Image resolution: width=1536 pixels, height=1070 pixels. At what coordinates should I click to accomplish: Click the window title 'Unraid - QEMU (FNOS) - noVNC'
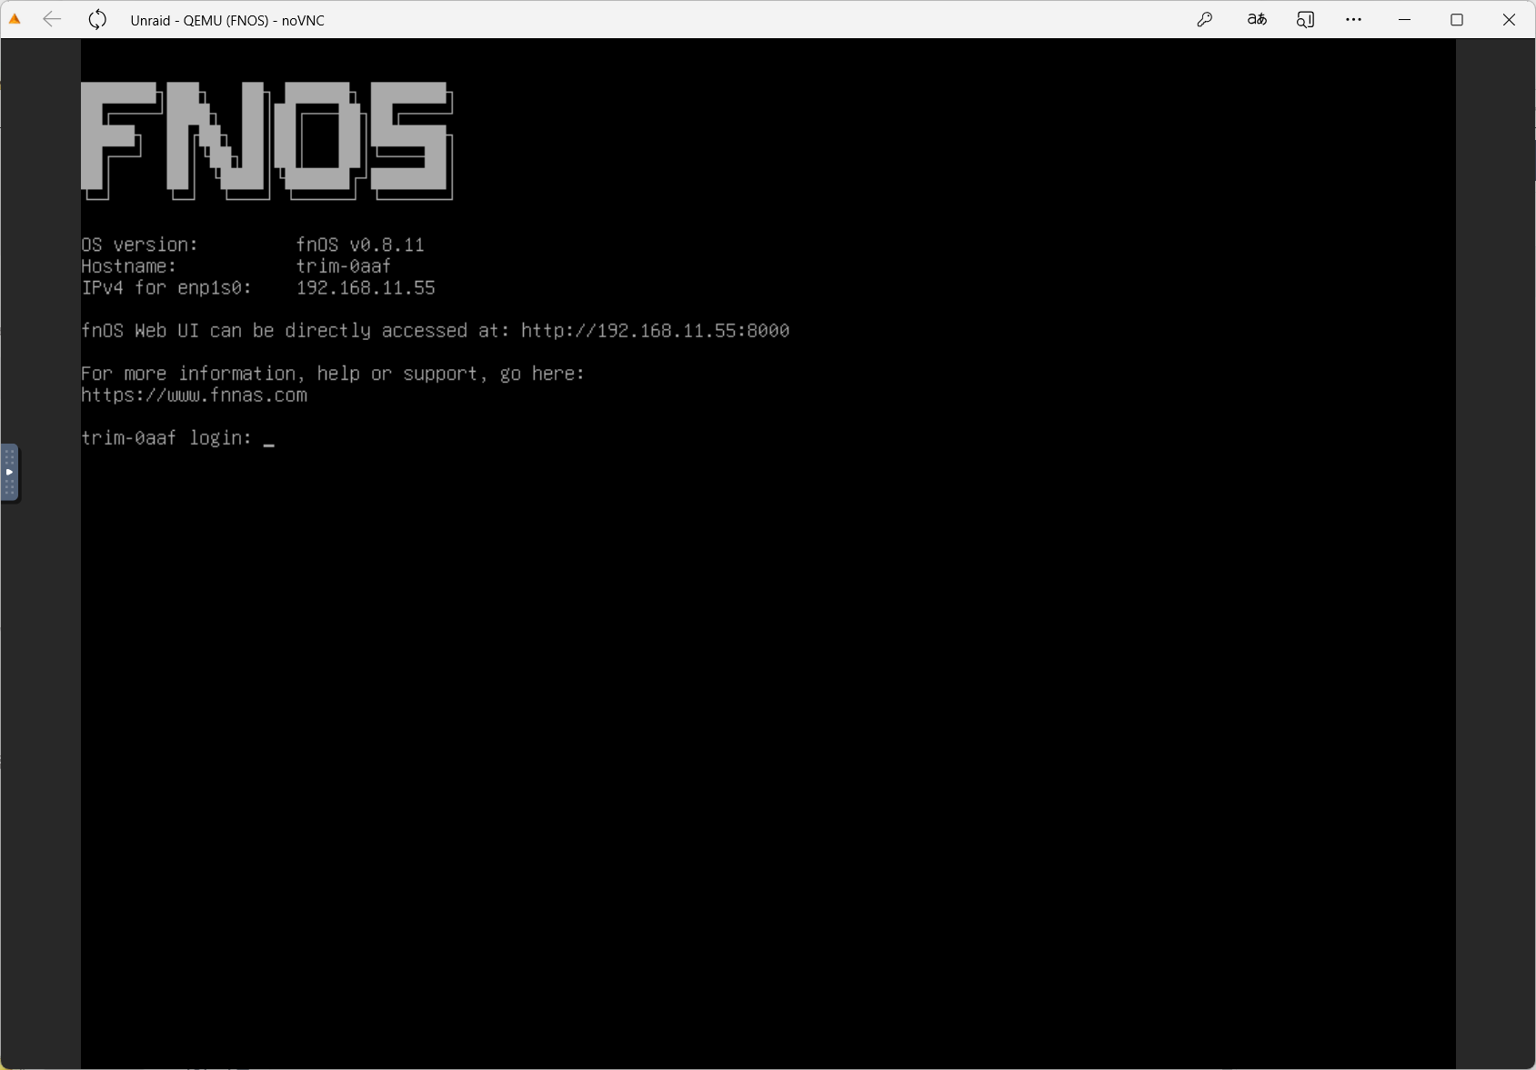pos(227,20)
